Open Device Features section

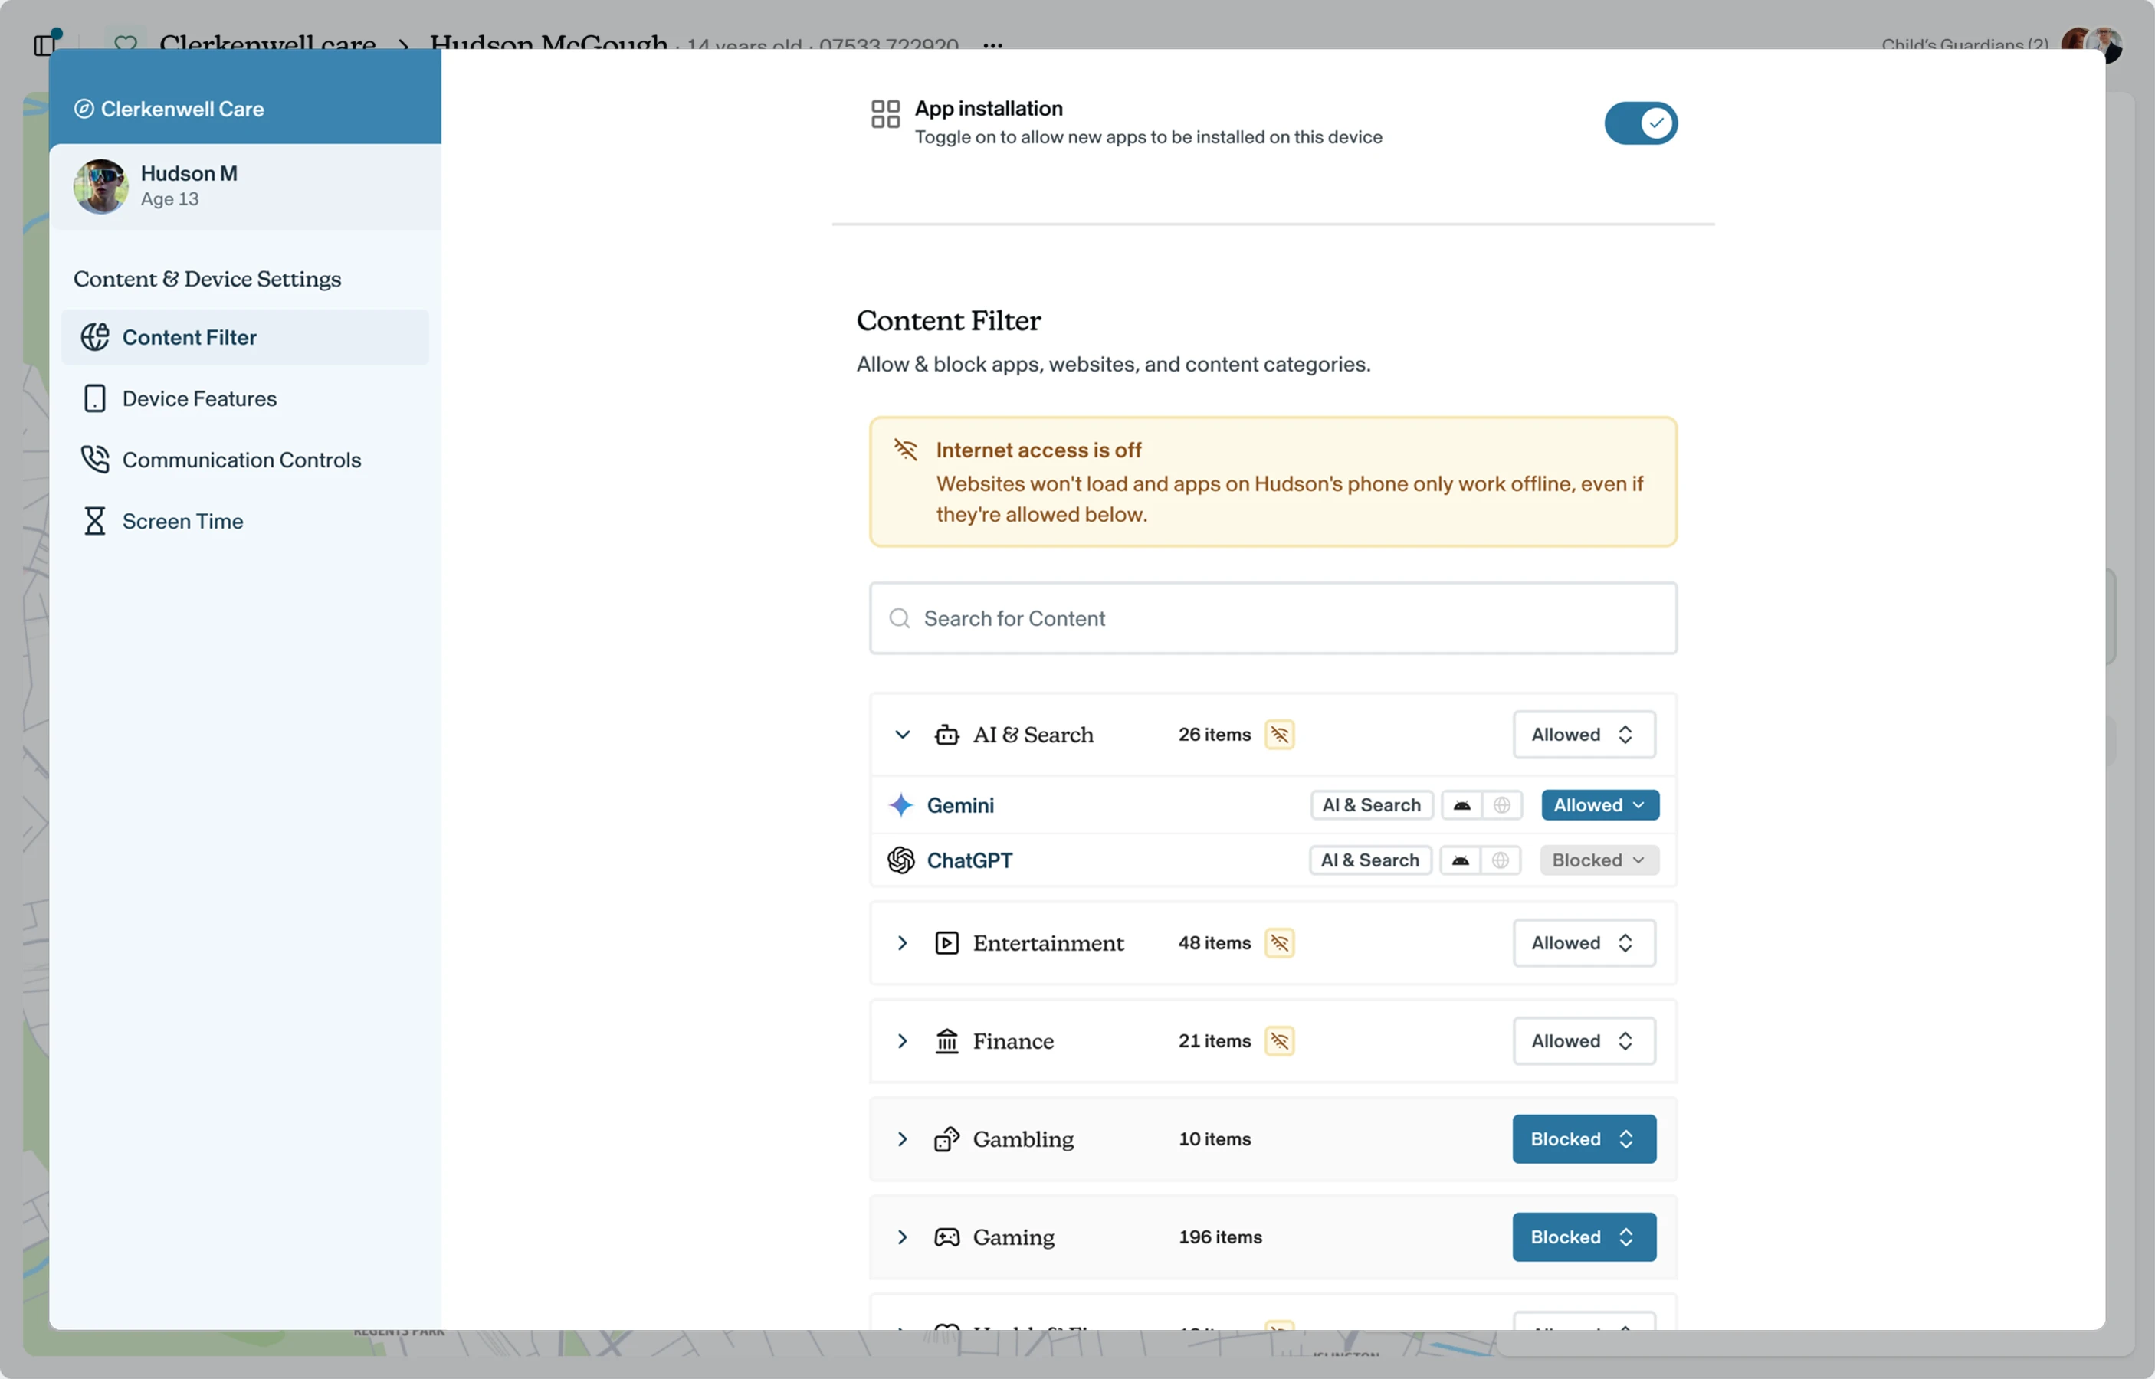[x=244, y=398]
